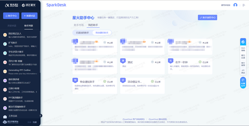Click the blue Spark flame floating icon
The height and width of the screenshot is (126, 249).
[x=243, y=42]
